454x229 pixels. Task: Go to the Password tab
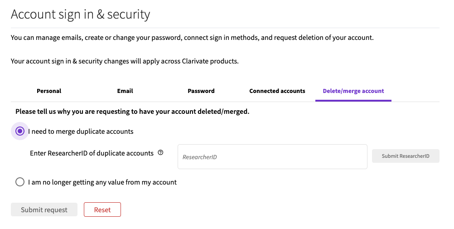coord(201,91)
